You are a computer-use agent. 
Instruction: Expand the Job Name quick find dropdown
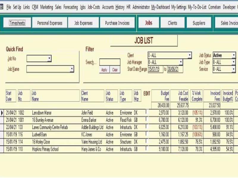72,69
